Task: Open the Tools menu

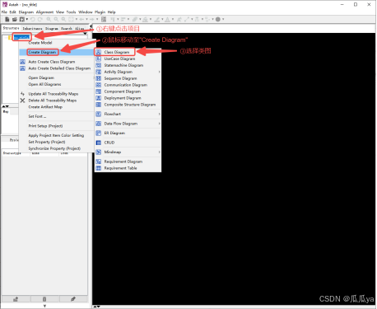Action: coord(71,12)
